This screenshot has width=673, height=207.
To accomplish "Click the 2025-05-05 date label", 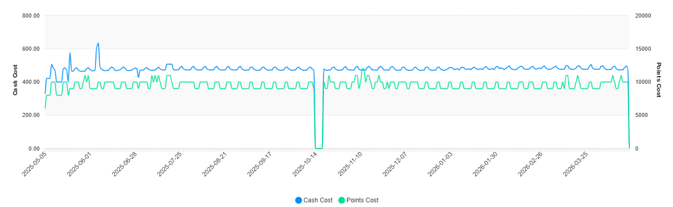I will [x=35, y=164].
